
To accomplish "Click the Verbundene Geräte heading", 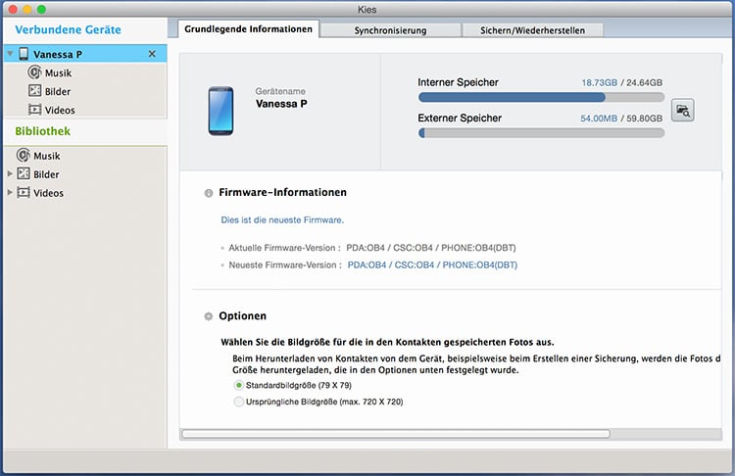I will (68, 29).
